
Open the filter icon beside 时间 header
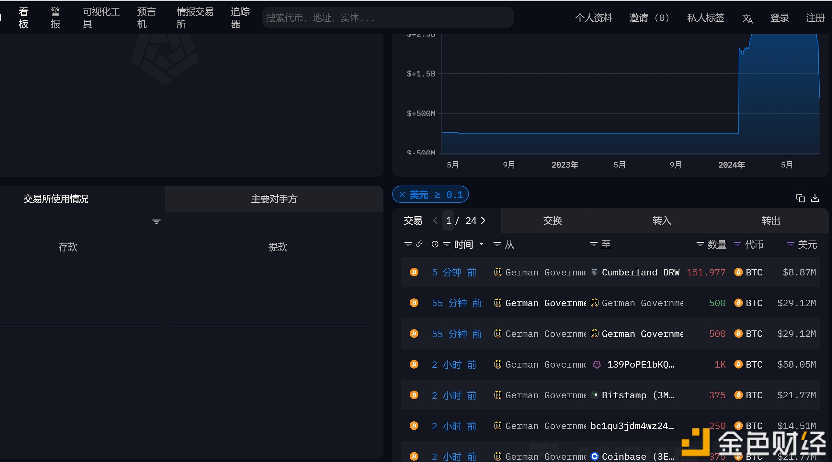coord(447,244)
